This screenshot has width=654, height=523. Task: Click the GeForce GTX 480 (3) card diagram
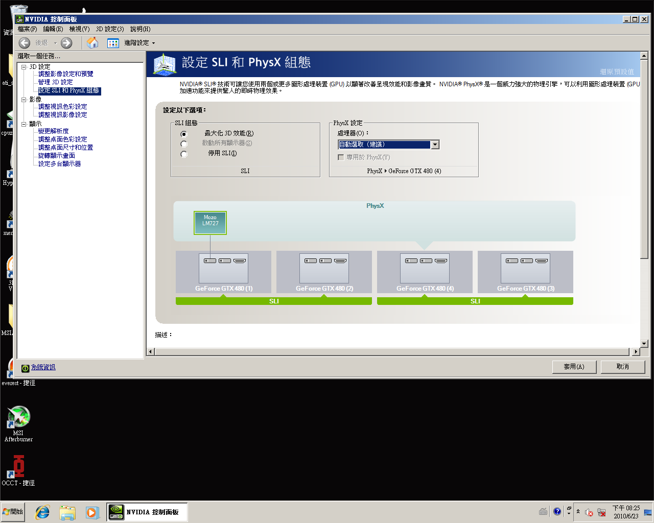pos(525,272)
